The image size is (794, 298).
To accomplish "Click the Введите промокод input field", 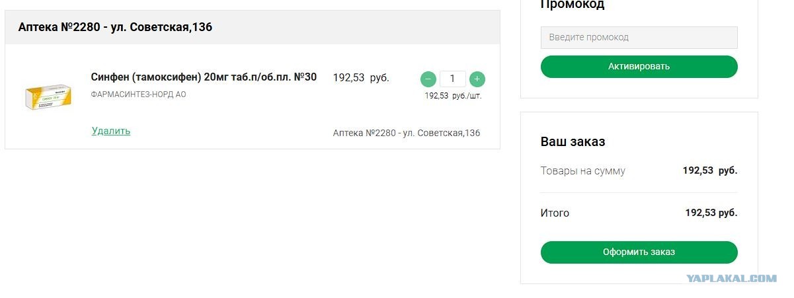I will click(x=639, y=38).
